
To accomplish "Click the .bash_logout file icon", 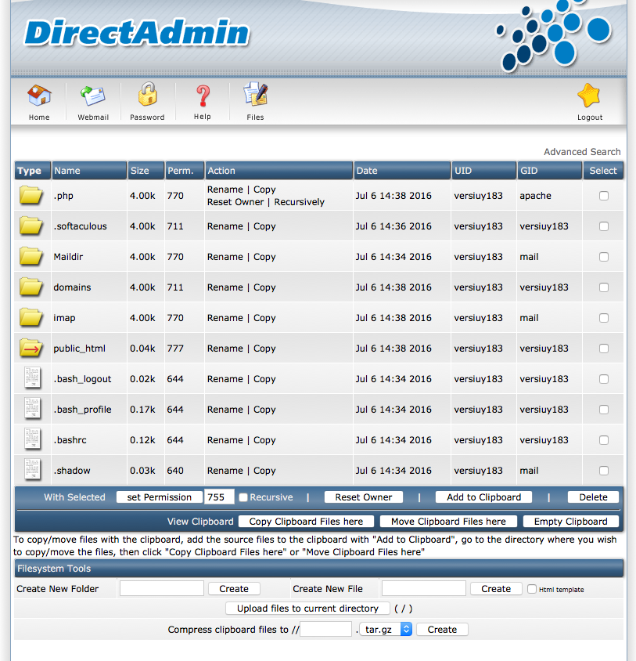I will click(x=32, y=377).
